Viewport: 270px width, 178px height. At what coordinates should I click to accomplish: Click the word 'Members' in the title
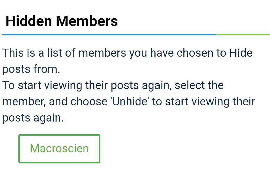coord(87,21)
